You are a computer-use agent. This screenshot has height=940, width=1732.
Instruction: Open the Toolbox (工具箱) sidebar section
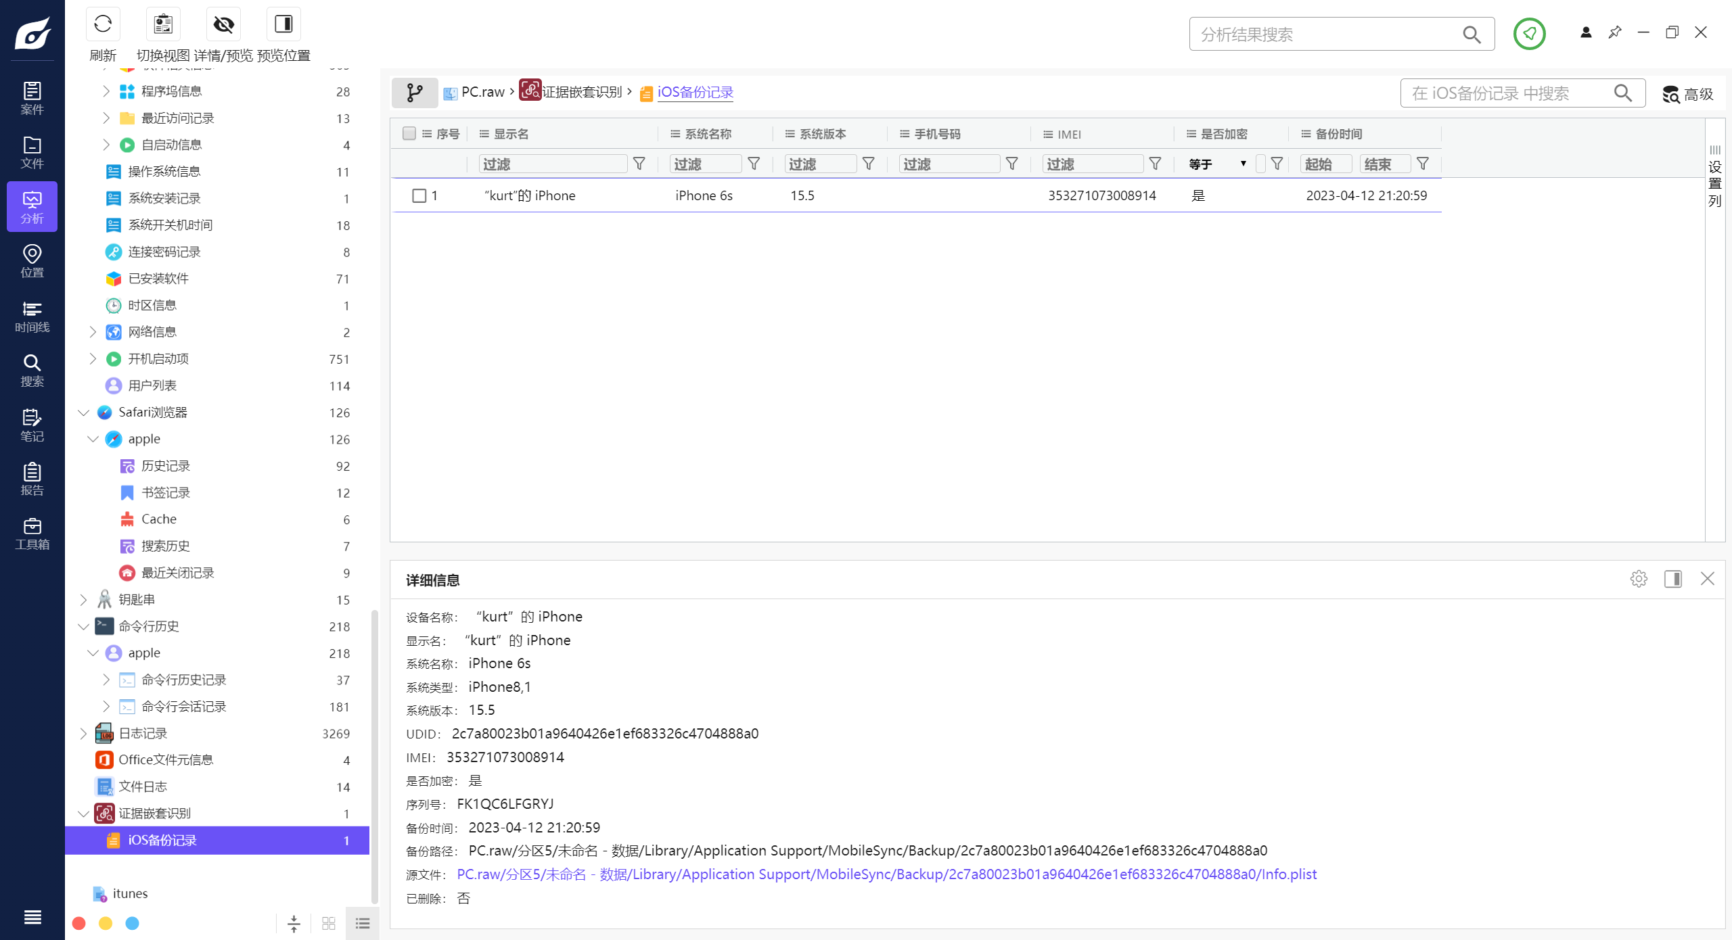(x=32, y=534)
